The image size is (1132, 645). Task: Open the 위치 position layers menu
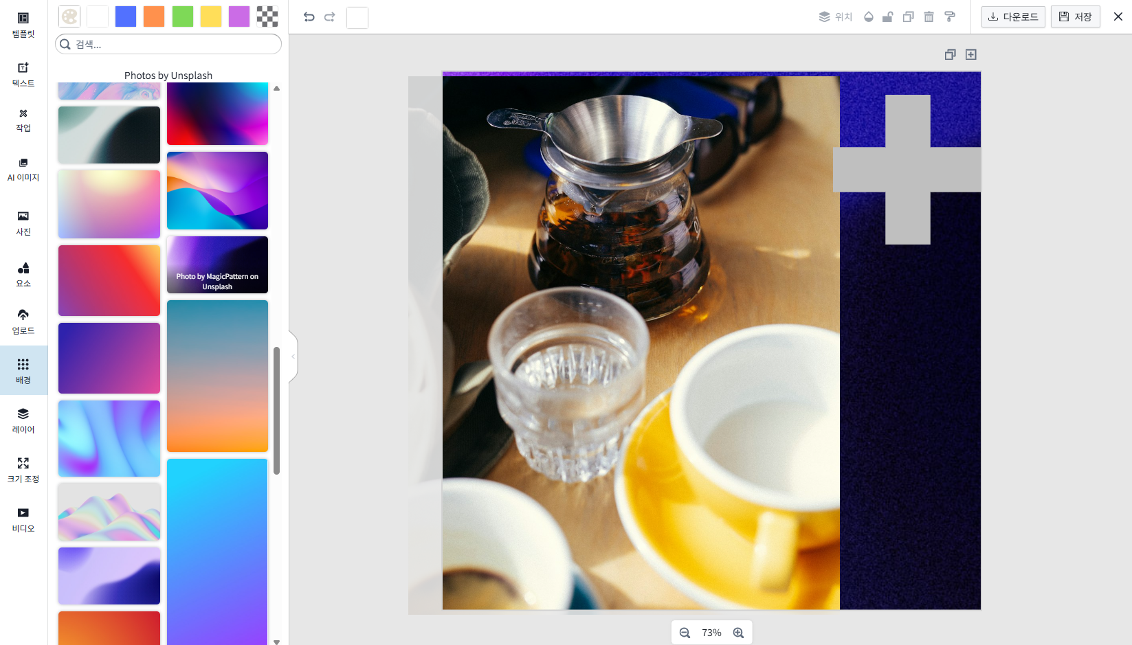point(835,17)
